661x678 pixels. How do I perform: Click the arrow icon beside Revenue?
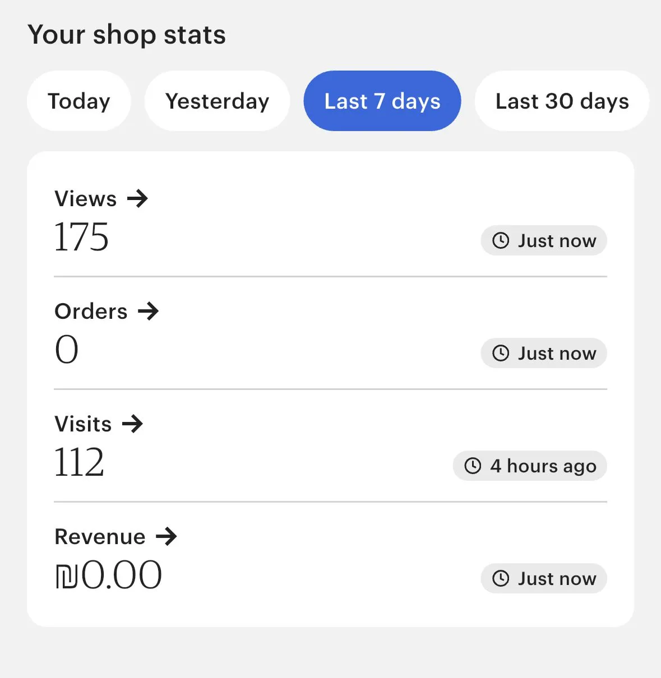pos(167,537)
